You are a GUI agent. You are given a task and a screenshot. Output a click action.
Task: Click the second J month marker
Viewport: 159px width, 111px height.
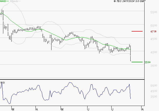point(112,109)
